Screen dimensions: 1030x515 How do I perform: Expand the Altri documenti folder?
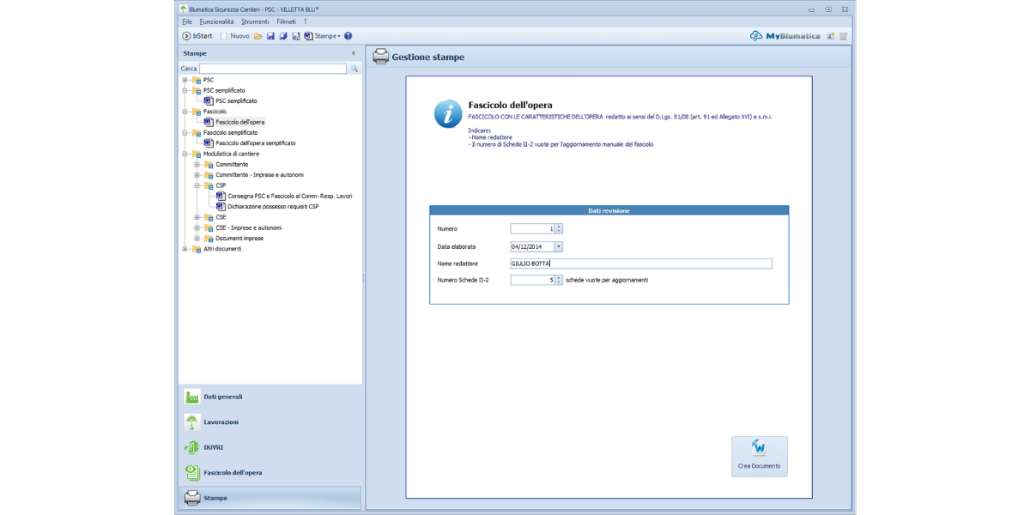pos(185,249)
